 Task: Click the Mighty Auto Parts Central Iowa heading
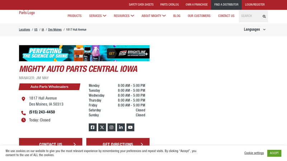[x=78, y=69]
